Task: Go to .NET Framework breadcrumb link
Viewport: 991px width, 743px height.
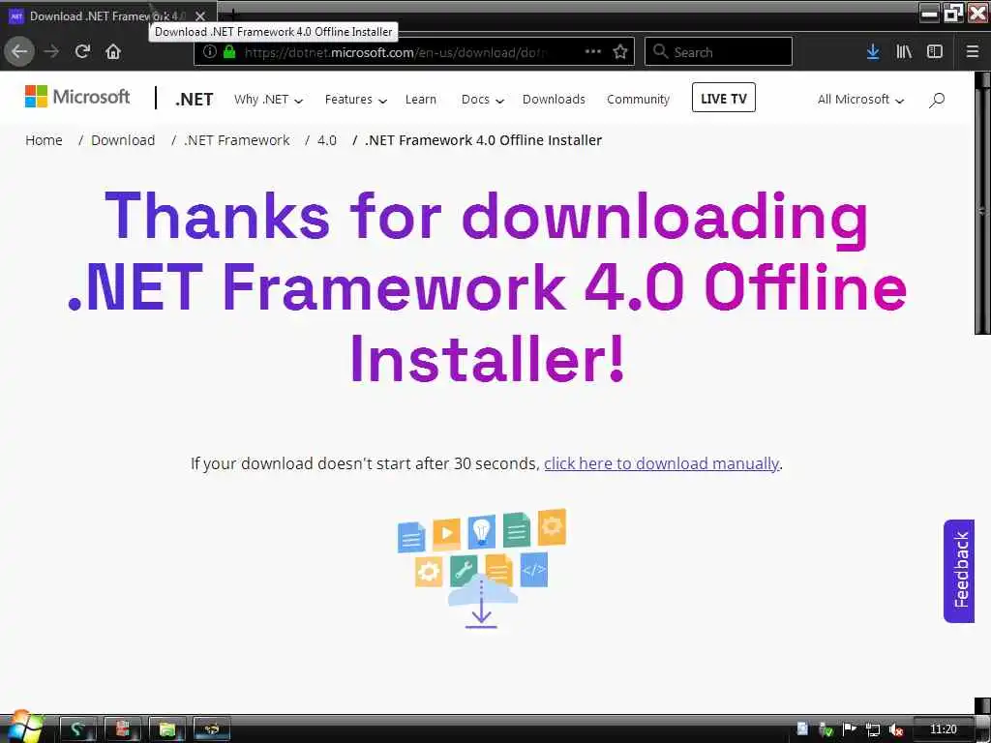Action: coord(237,140)
